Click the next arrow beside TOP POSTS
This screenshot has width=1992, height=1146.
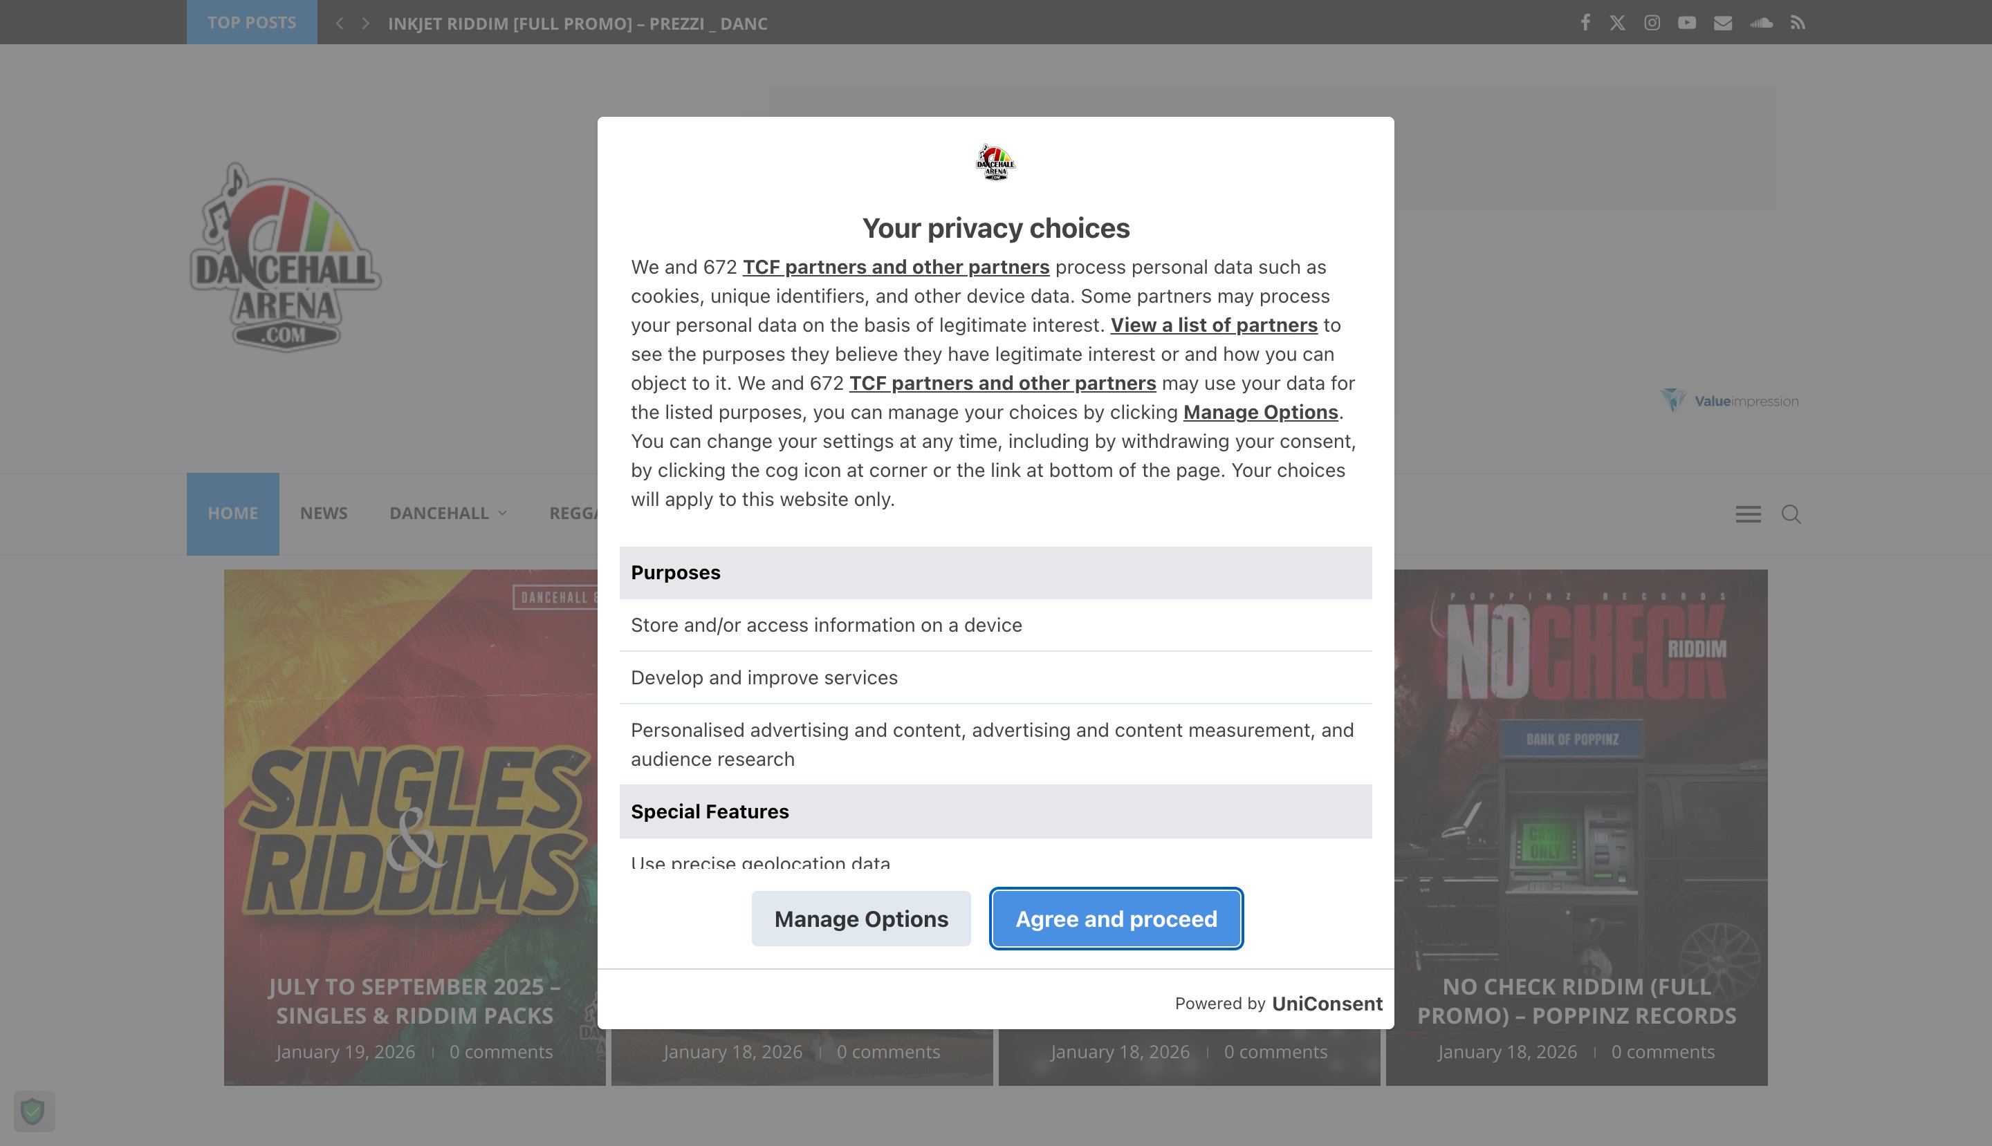pyautogui.click(x=365, y=23)
